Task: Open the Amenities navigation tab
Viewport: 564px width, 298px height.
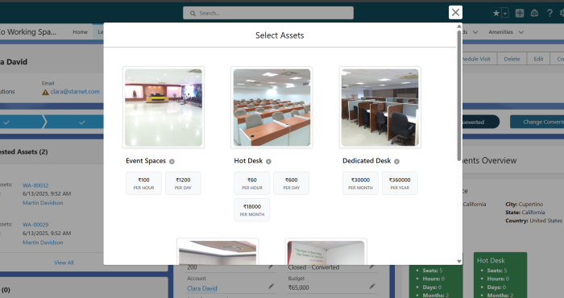Action: [500, 32]
